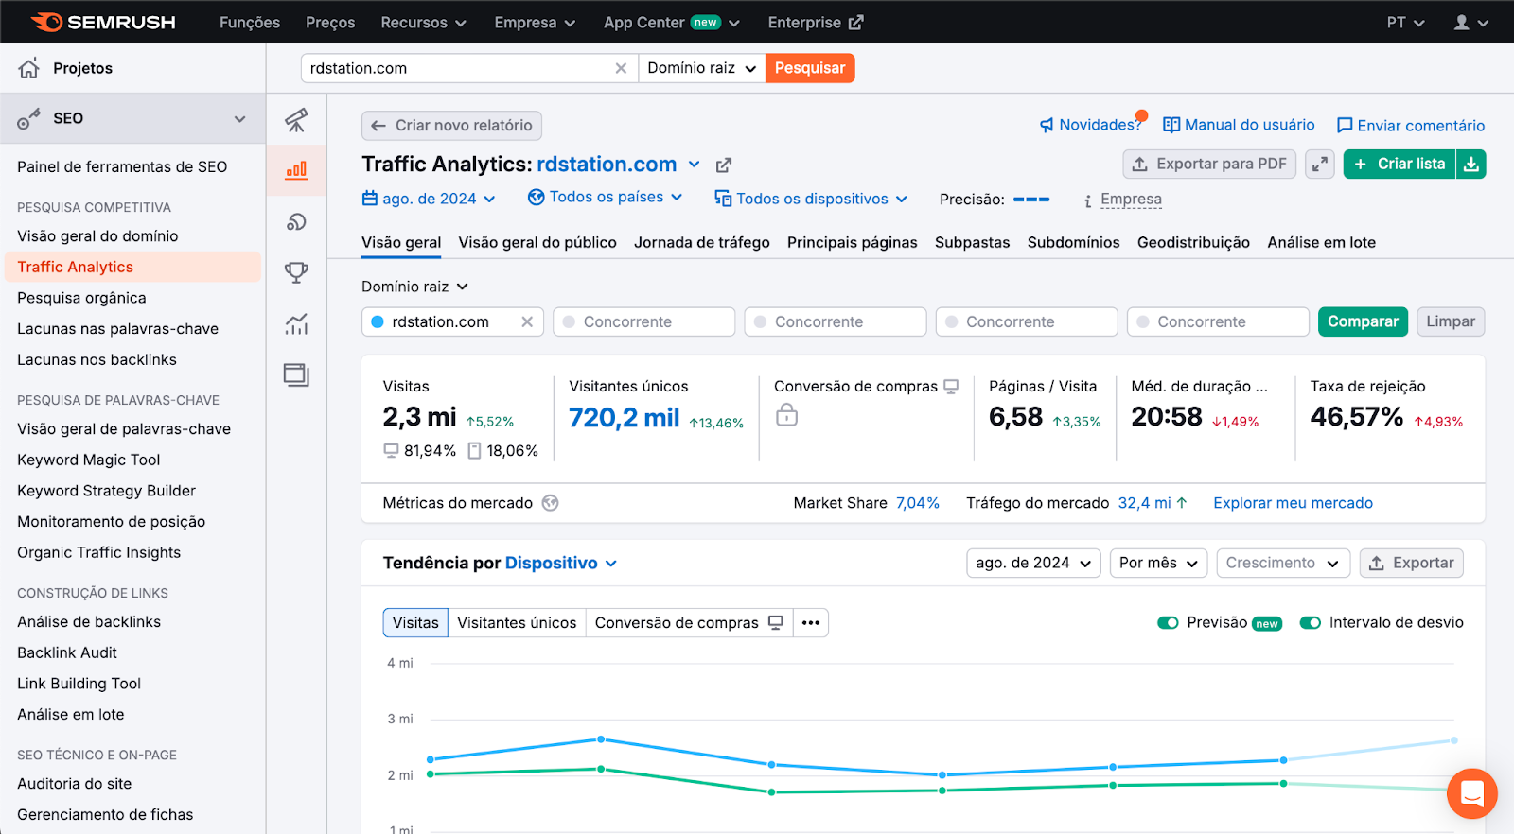Click the Pesquisar button
The height and width of the screenshot is (834, 1514).
810,68
